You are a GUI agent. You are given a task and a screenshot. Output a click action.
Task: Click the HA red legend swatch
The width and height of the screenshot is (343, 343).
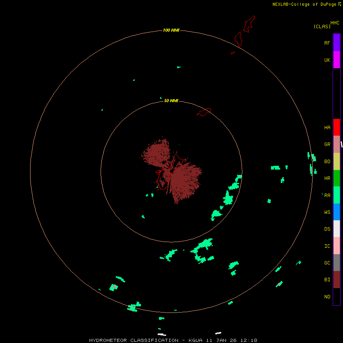pyautogui.click(x=337, y=127)
